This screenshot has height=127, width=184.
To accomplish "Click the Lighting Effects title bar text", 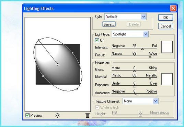I will (38, 9).
